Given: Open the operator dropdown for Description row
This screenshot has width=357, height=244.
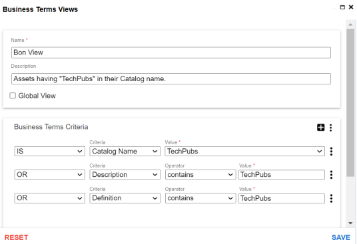Looking at the screenshot, I should [200, 175].
